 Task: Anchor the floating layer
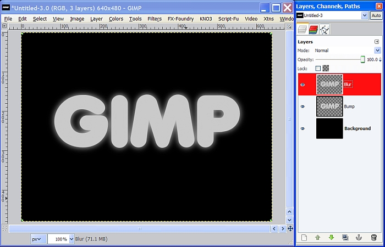(x=359, y=237)
